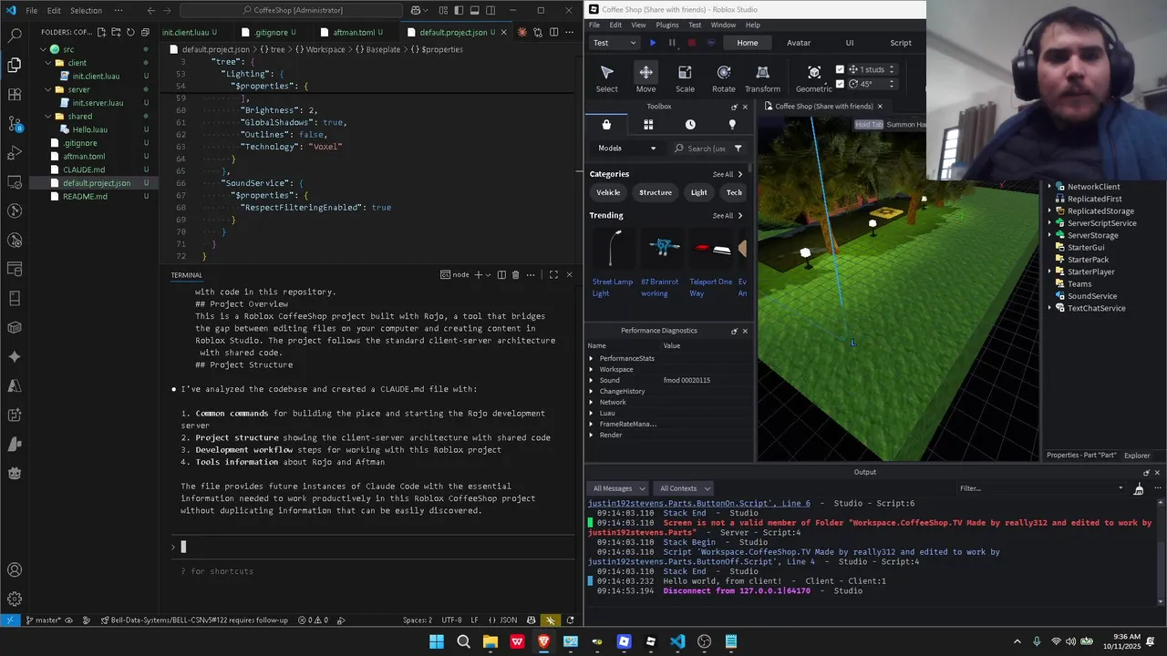The height and width of the screenshot is (656, 1167).
Task: Expand PerformanceStats in Performance Diagnostics
Action: coord(591,358)
